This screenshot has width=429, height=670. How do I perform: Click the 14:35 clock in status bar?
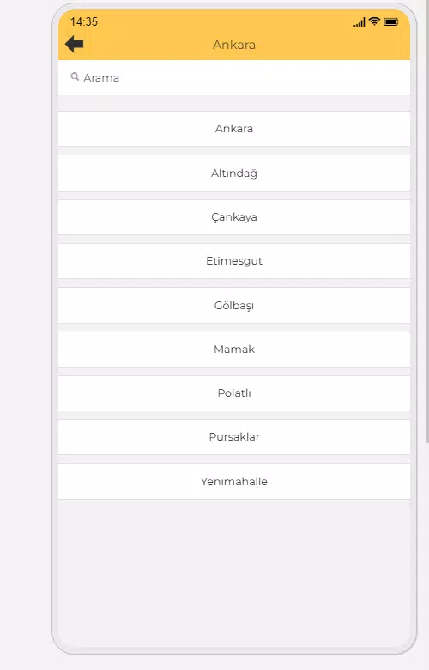coord(84,21)
